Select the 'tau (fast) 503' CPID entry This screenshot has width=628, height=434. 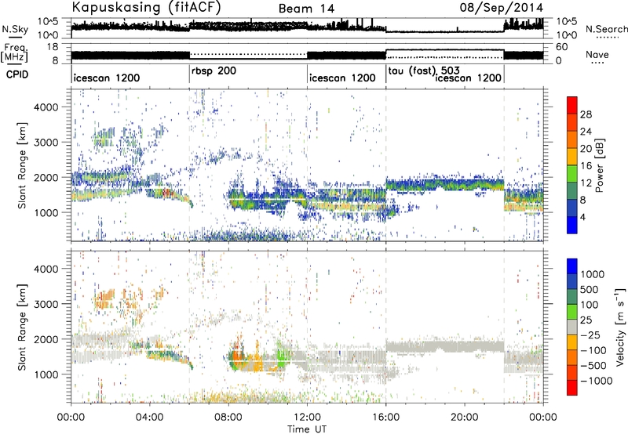pos(424,71)
